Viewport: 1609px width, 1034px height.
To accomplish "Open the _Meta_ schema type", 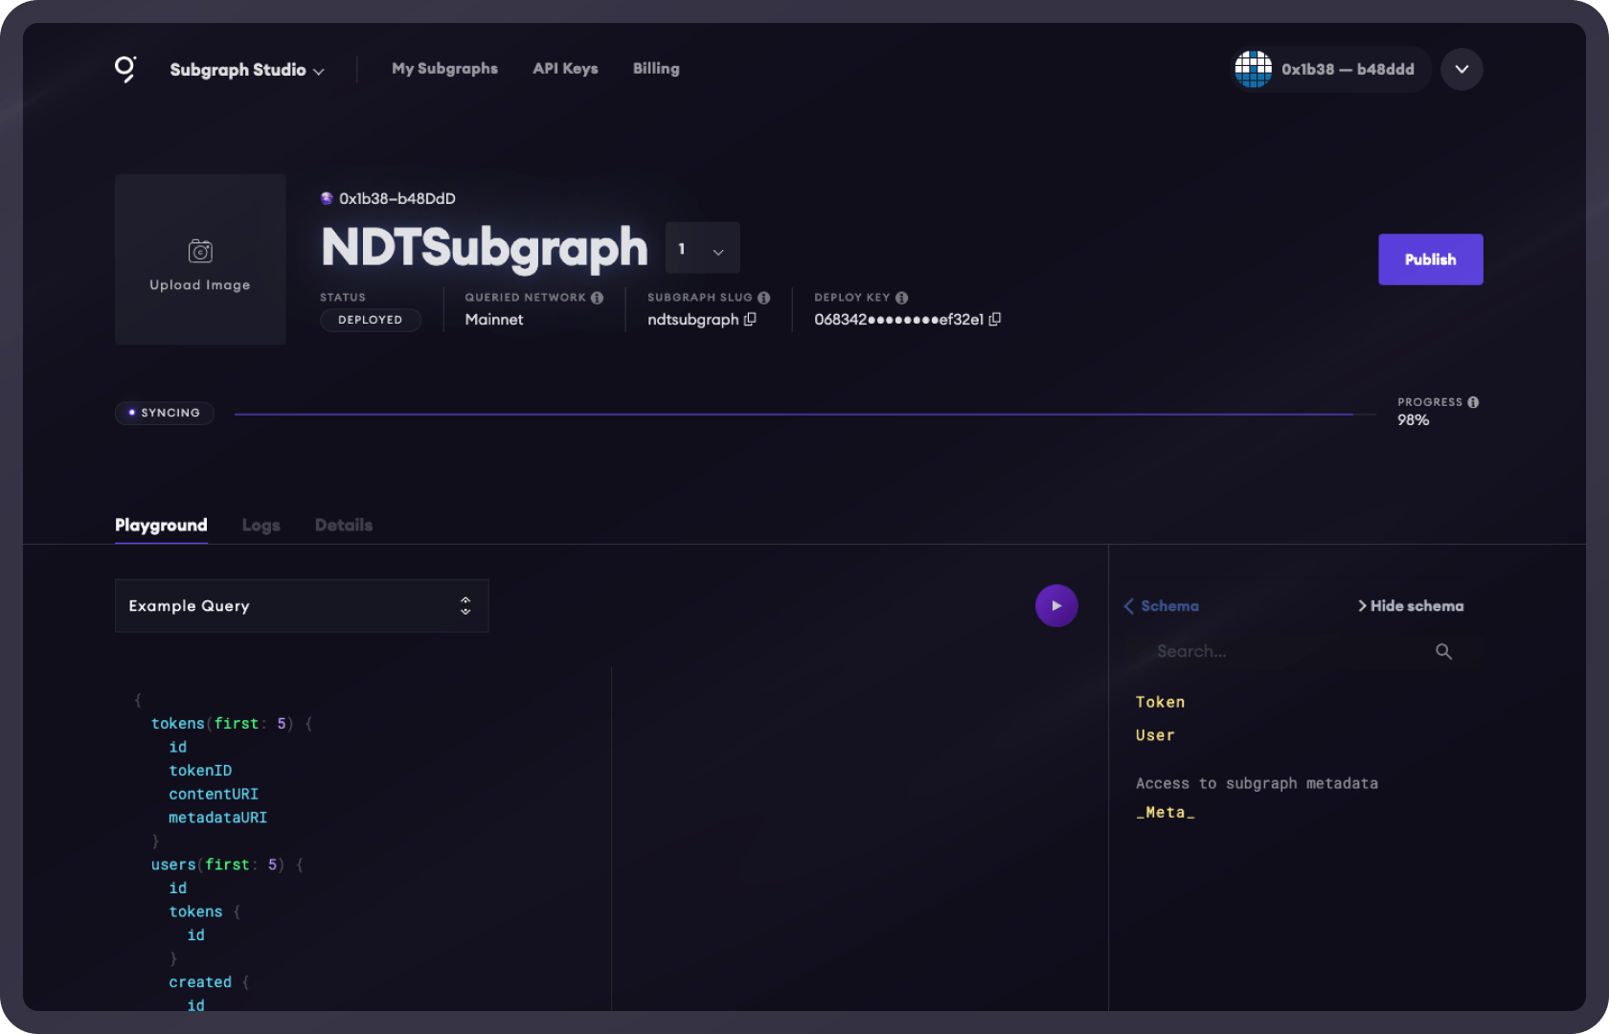I will [x=1165, y=813].
